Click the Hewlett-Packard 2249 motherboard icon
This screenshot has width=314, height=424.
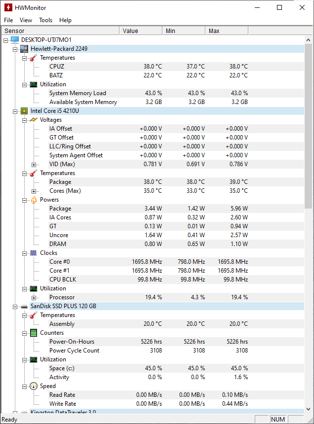tap(24, 49)
